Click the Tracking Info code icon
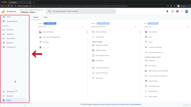Image resolution: width=191 pixels, height=107 pixels. coord(93,37)
